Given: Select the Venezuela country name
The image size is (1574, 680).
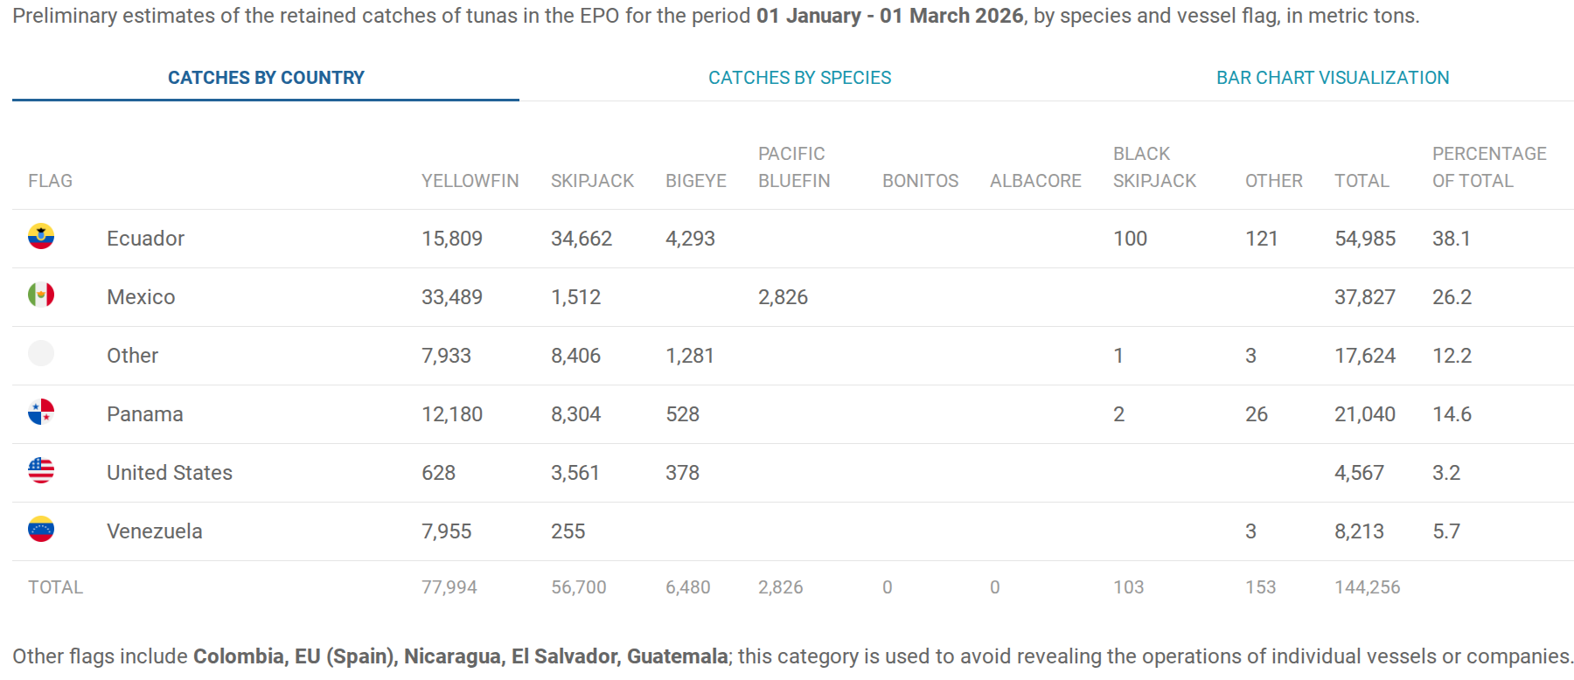Looking at the screenshot, I should tap(154, 531).
